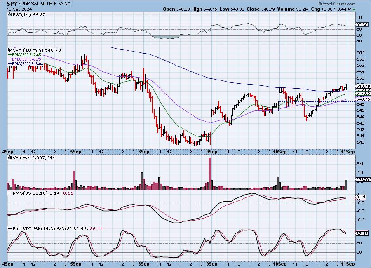371x268 pixels.
Task: Click 4Sep on the bottom date axis
Action: click(x=8, y=264)
